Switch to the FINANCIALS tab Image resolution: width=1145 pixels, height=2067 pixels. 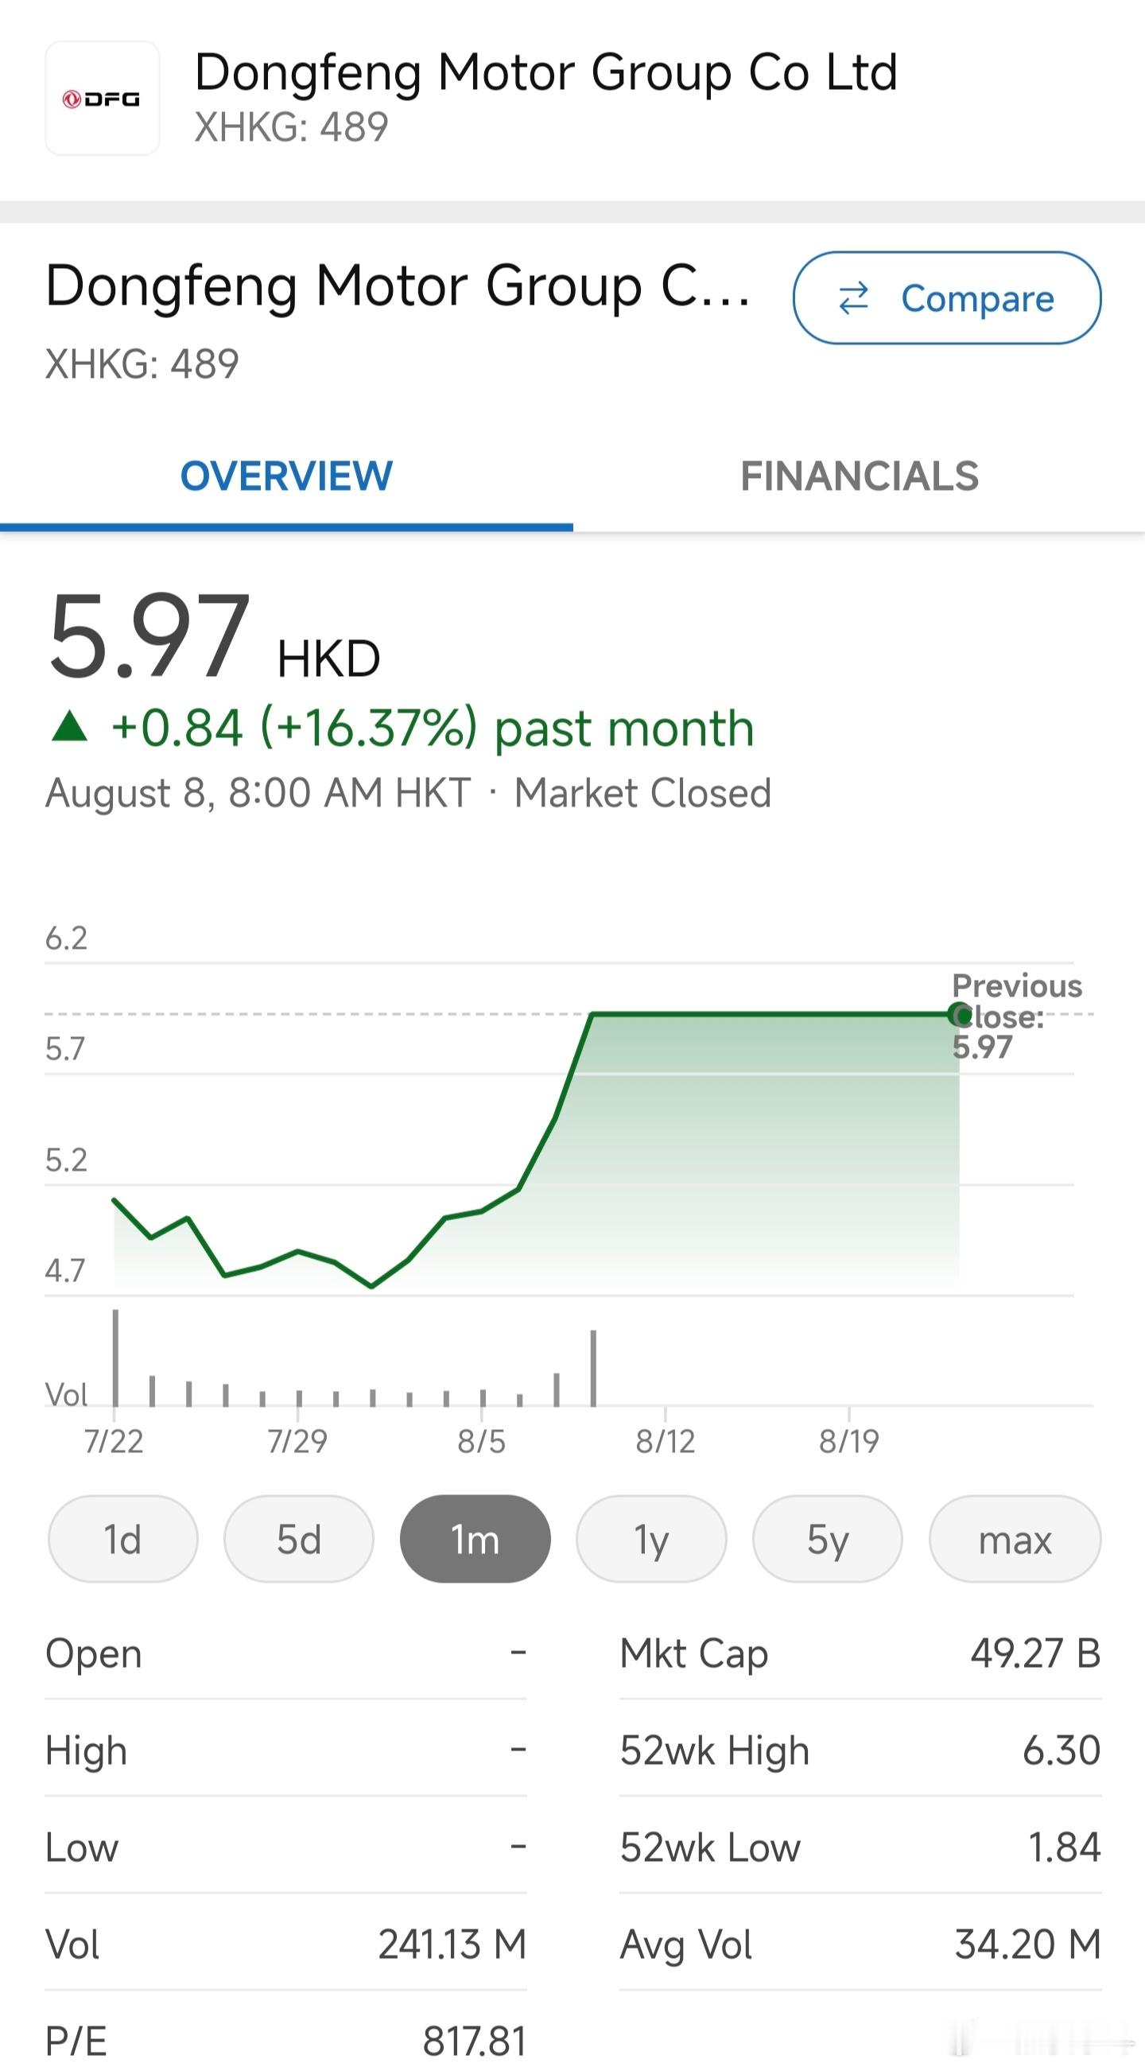(860, 476)
